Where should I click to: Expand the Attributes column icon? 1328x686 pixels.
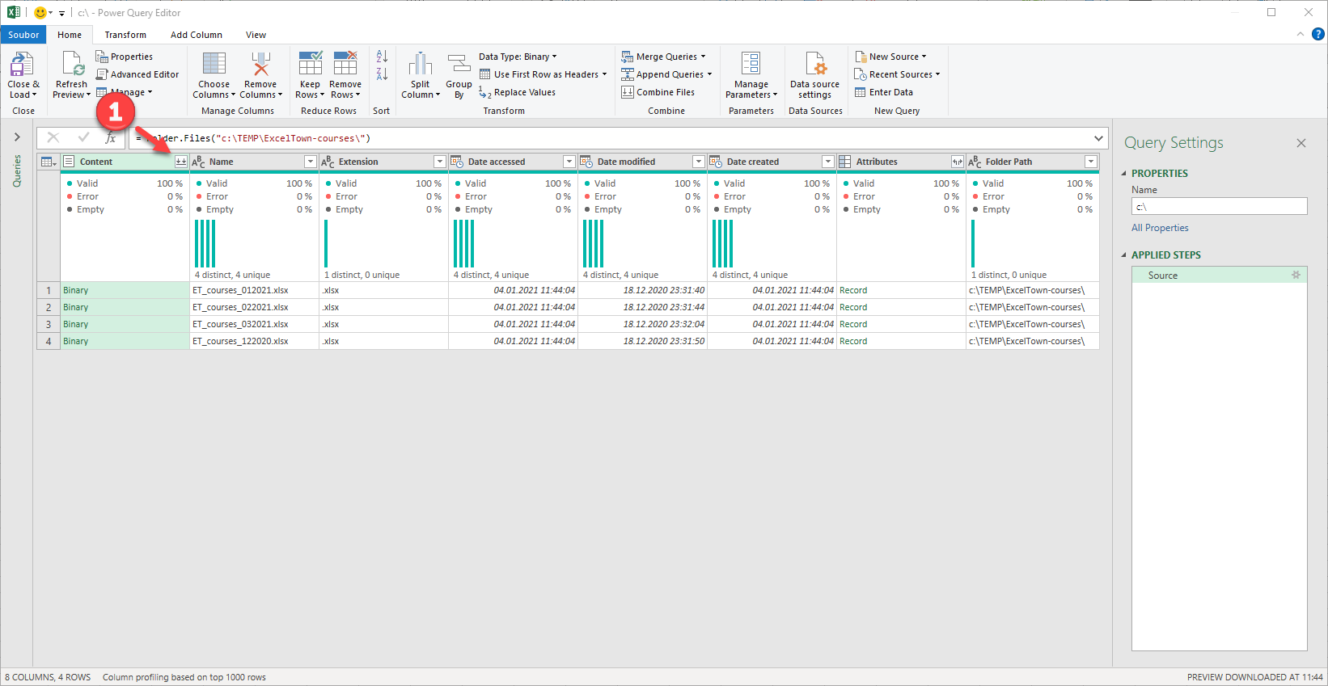[958, 162]
